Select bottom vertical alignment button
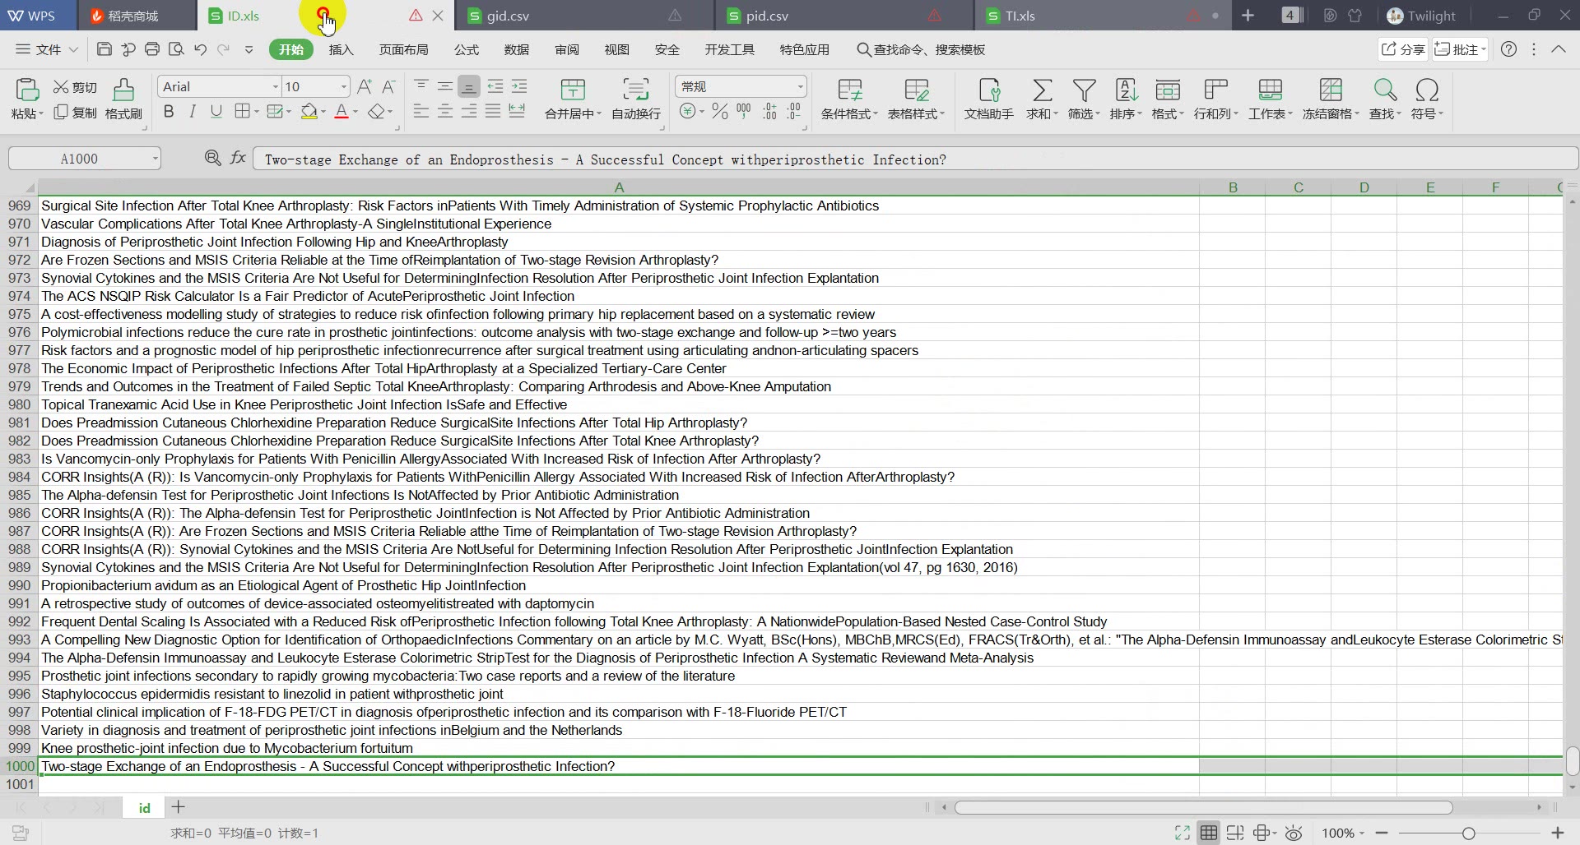Viewport: 1580px width, 845px height. pos(468,86)
